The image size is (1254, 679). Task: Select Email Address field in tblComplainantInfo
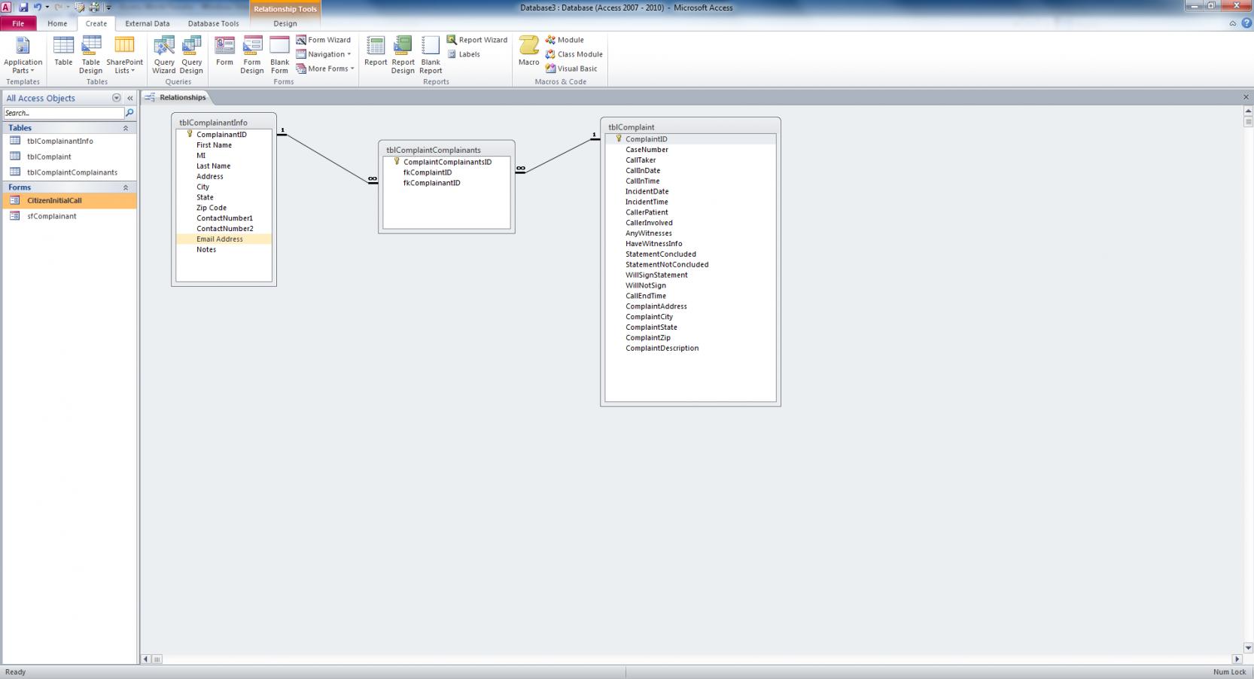(224, 239)
